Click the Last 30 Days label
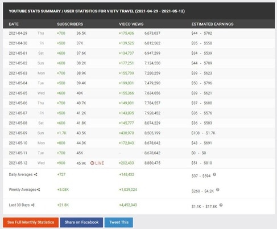Image resolution: width=277 pixels, height=229 pixels. [19, 205]
